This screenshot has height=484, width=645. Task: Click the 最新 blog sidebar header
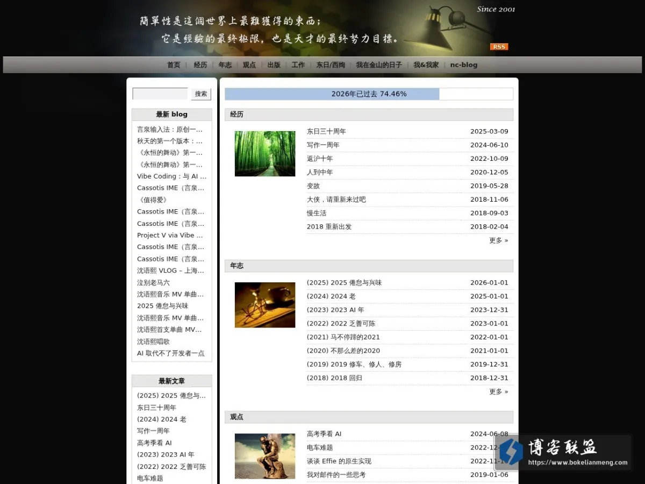(x=172, y=115)
